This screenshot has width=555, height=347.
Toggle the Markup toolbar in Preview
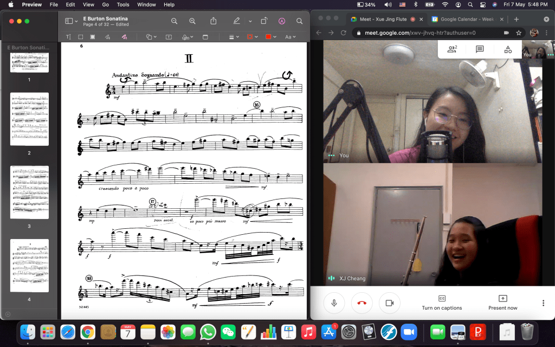281,21
